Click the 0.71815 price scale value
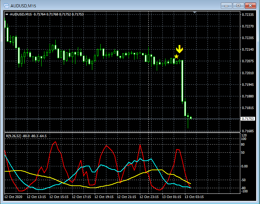Screen dimensions: 260x204 pos(248,108)
